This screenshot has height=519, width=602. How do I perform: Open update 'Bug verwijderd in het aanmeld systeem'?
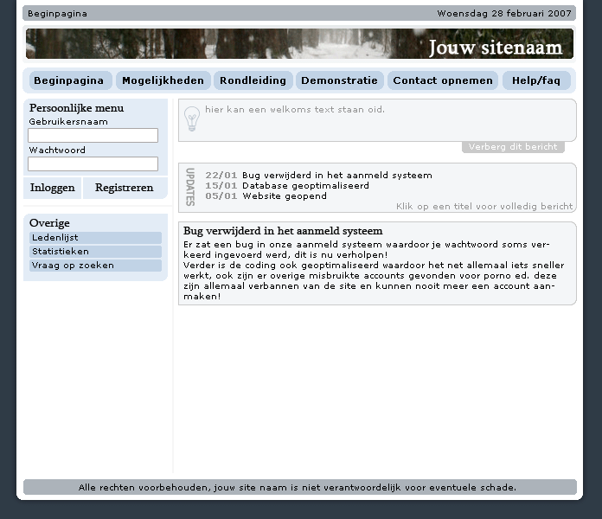click(337, 176)
